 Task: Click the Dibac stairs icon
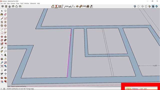(x=80, y=6)
